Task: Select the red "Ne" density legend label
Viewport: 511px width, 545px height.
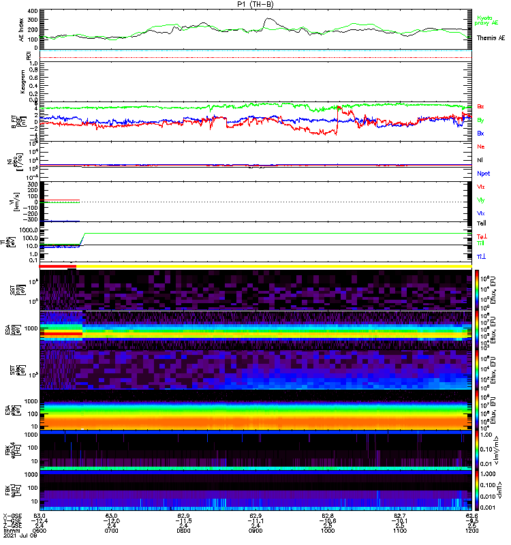Action: click(481, 146)
